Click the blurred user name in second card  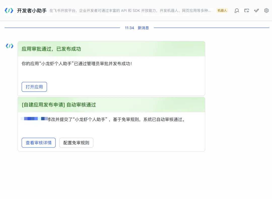(x=34, y=119)
